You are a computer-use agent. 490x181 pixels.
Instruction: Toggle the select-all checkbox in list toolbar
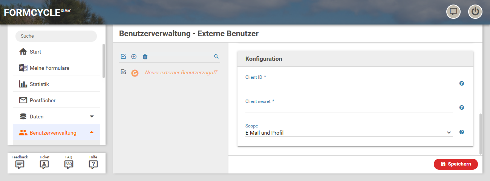click(123, 57)
